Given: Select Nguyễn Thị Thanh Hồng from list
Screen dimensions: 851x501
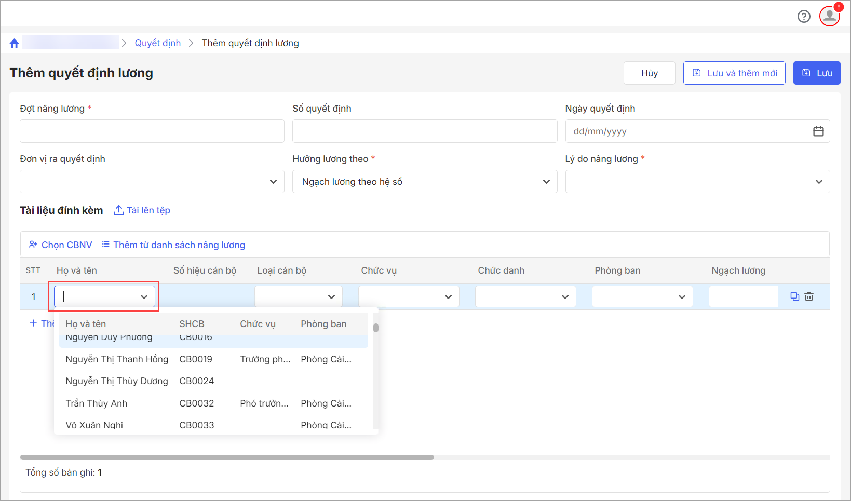Looking at the screenshot, I should 117,359.
